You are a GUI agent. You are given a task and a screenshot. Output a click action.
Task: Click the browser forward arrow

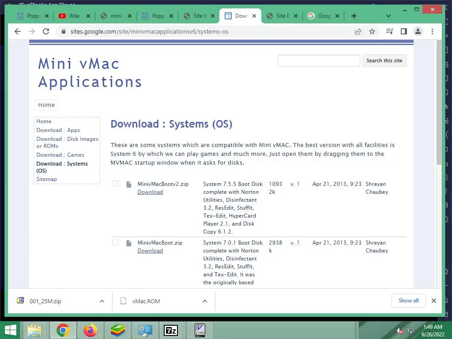(32, 31)
